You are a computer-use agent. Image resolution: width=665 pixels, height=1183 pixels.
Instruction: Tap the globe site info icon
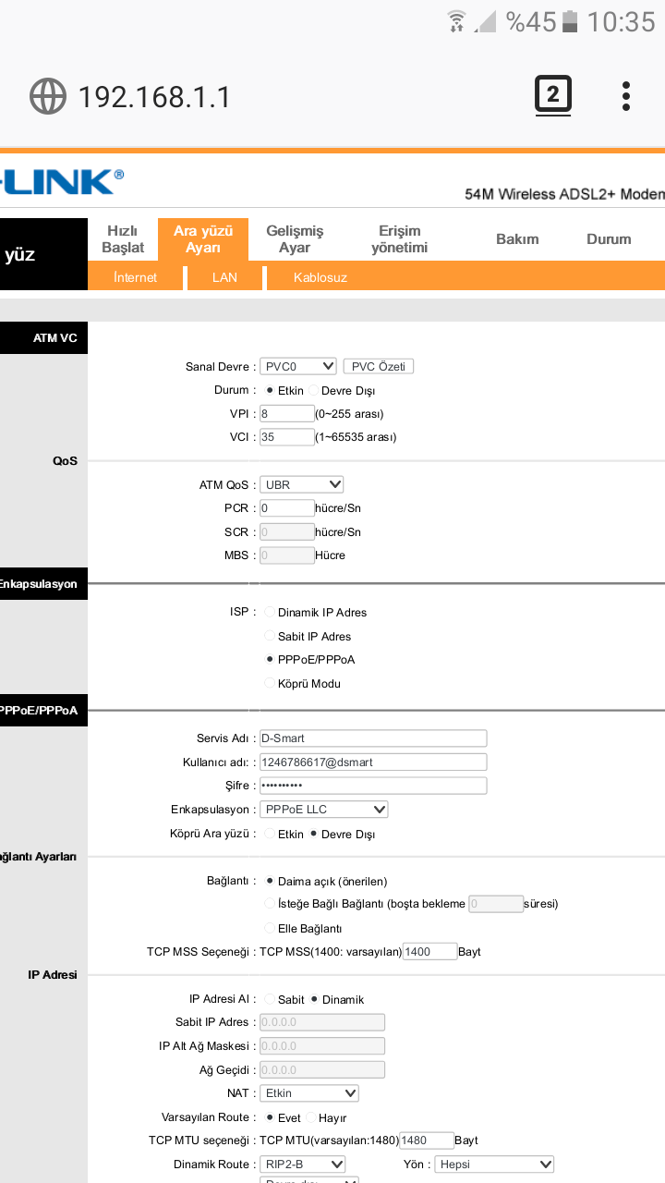click(48, 96)
